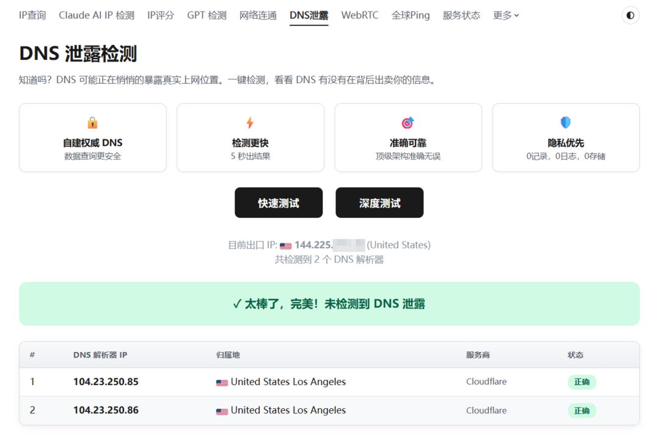660x446 pixels.
Task: Click the 共检测到 2 个 DNS 解析器 text
Action: coord(329,260)
